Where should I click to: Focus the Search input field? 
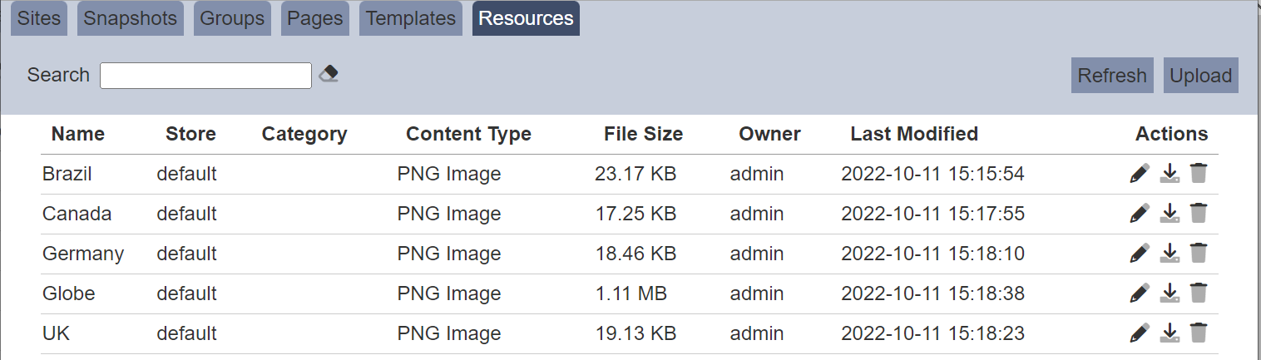pyautogui.click(x=205, y=75)
